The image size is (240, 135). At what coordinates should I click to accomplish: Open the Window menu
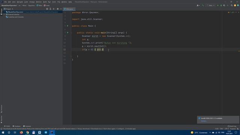pyautogui.click(x=64, y=2)
